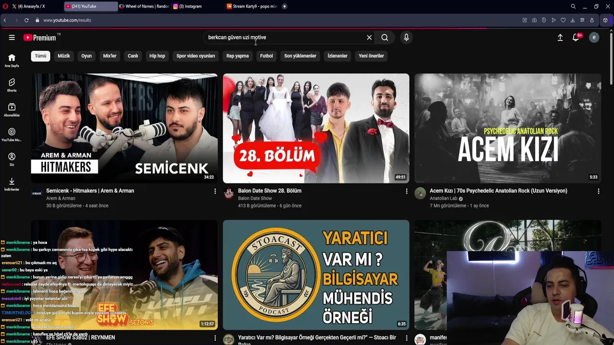This screenshot has width=614, height=345.
Task: Select the Canlı filter chip
Action: (133, 56)
